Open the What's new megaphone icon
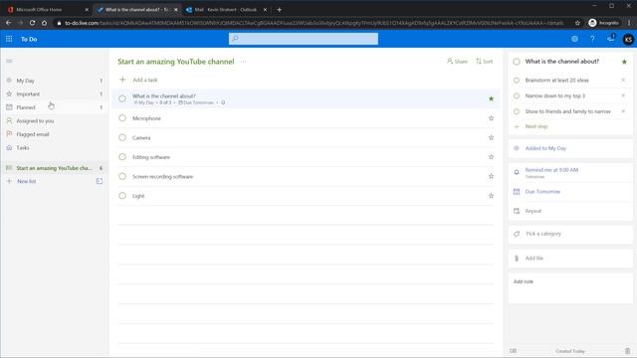The image size is (637, 358). [610, 39]
